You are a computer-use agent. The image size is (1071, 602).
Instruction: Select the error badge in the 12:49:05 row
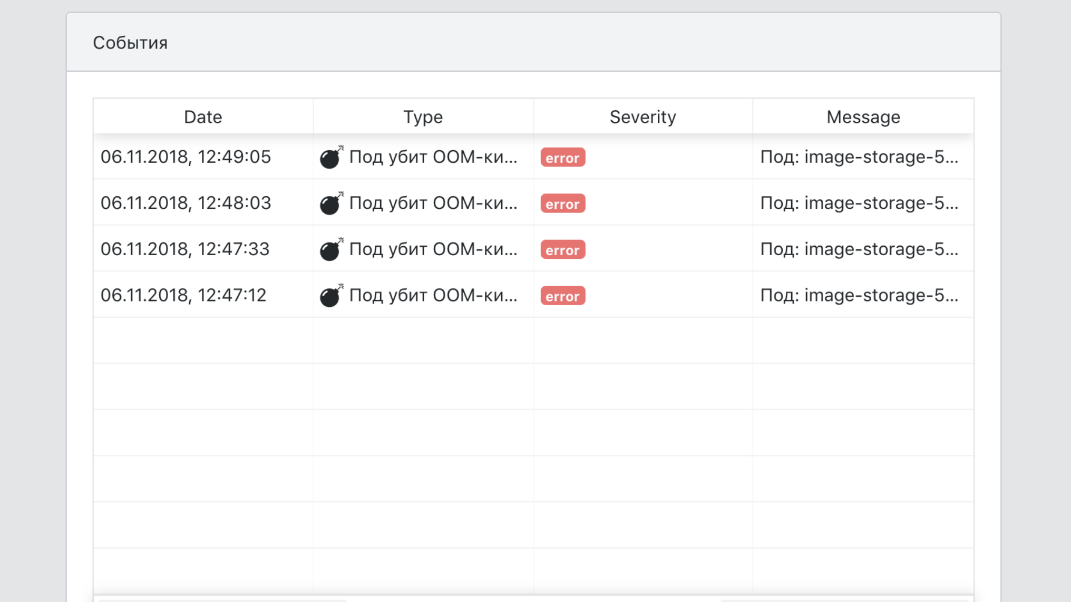click(562, 158)
